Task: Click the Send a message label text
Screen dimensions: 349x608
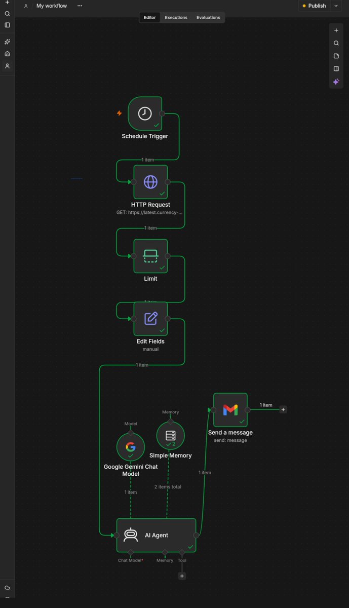Action: click(x=230, y=433)
